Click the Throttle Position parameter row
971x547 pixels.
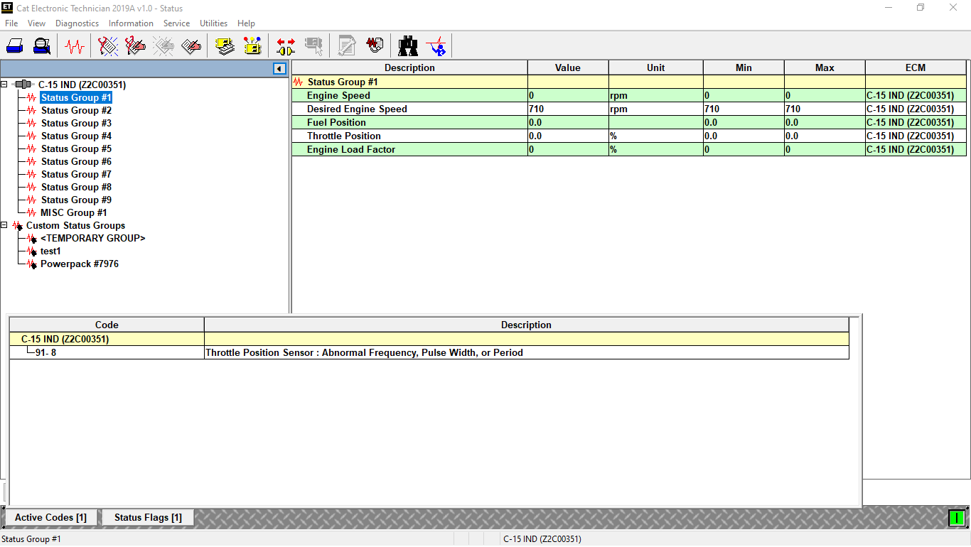coord(629,136)
